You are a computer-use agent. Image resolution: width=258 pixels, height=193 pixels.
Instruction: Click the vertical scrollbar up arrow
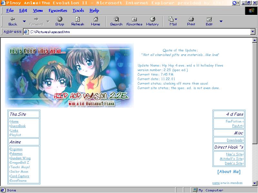tap(254, 40)
